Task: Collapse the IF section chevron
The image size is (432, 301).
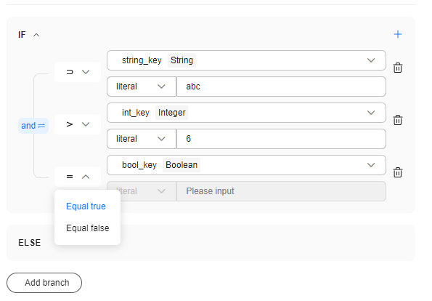Action: [36, 35]
